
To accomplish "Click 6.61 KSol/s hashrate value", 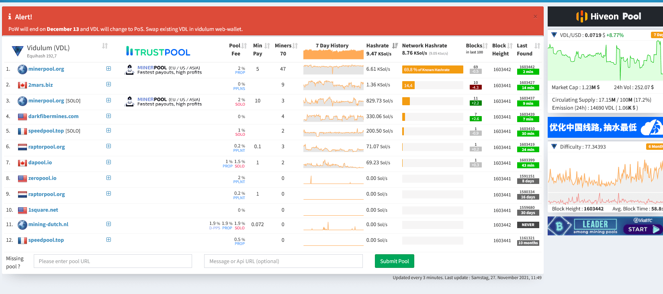I will pos(378,69).
